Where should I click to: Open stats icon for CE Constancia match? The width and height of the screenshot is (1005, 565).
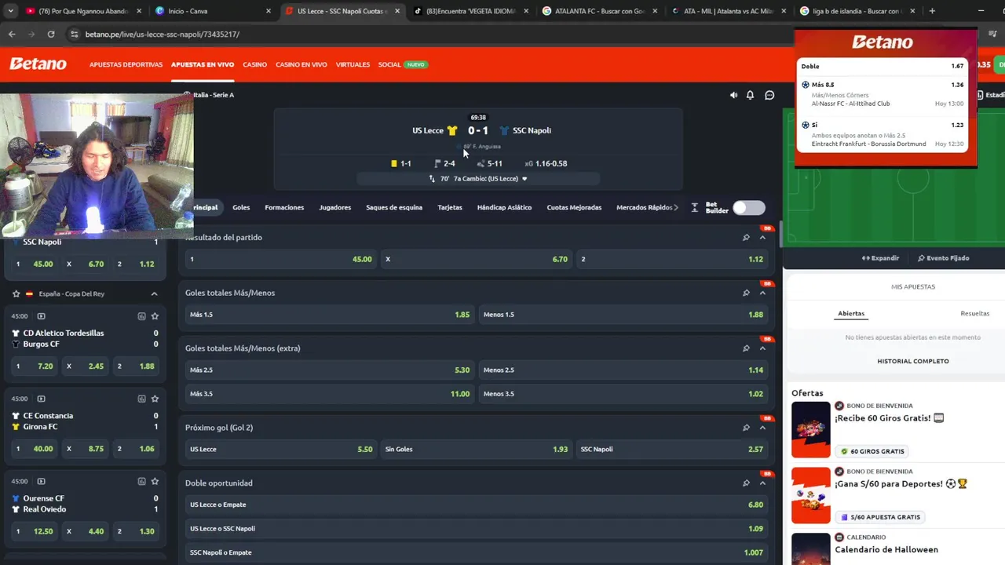[141, 399]
